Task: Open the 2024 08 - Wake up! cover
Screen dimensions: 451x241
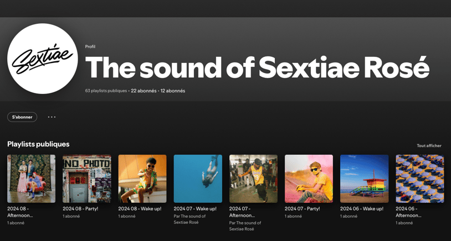Action: click(x=142, y=179)
